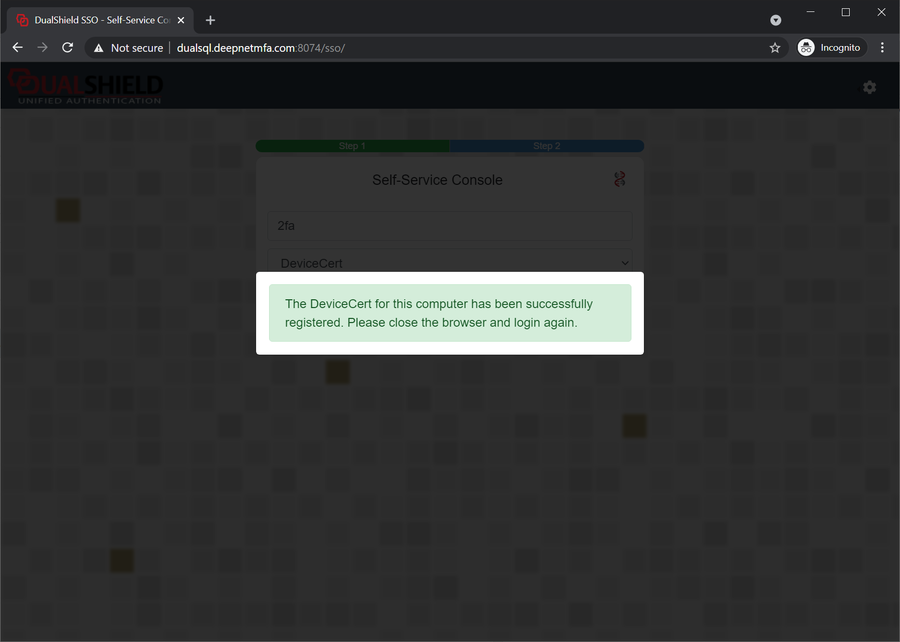Click the DualShield logo in header
900x642 pixels.
pyautogui.click(x=86, y=86)
